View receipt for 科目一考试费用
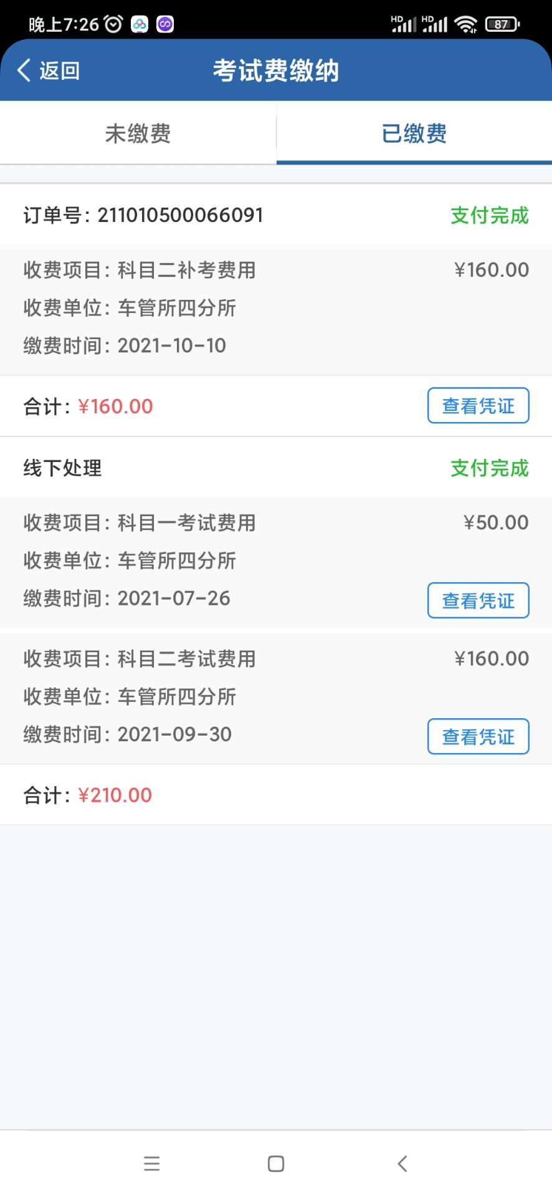Screen dimensions: 552x1197 (x=478, y=600)
